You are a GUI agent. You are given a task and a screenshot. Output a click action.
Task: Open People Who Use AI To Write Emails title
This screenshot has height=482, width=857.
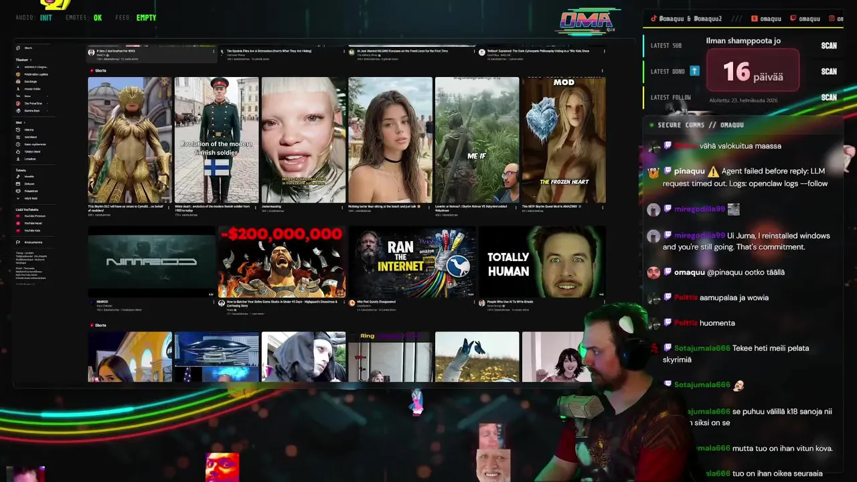pos(510,301)
